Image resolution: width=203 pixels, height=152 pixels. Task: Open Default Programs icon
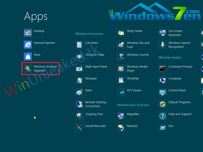coord(163,104)
